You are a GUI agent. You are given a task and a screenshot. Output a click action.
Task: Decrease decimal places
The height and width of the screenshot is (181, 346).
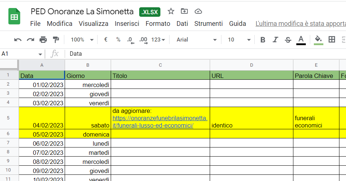[x=130, y=40]
